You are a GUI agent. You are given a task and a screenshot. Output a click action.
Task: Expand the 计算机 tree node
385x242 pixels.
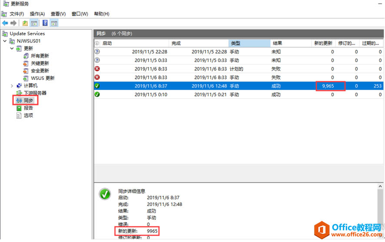[12, 86]
